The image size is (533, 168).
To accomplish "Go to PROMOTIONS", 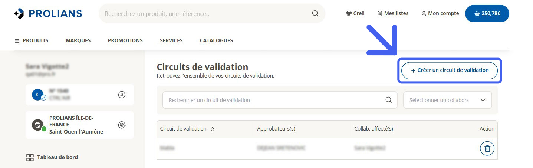I will (x=125, y=40).
